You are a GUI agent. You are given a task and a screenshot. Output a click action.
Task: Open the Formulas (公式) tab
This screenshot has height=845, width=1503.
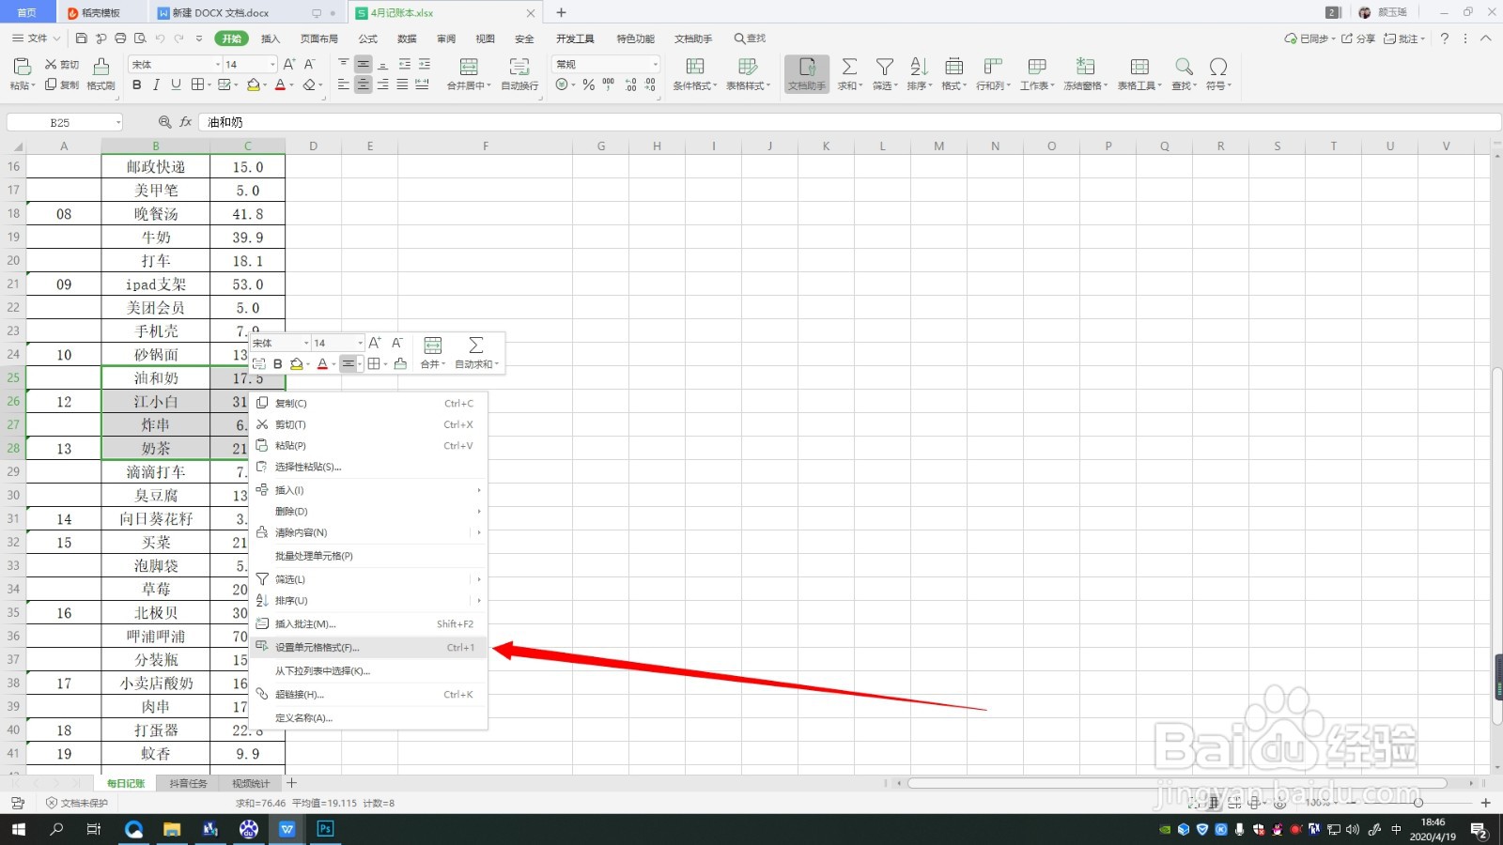pyautogui.click(x=367, y=38)
